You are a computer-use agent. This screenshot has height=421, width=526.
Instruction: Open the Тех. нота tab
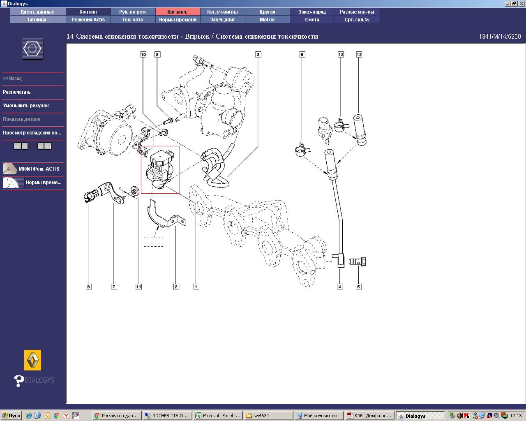[132, 20]
